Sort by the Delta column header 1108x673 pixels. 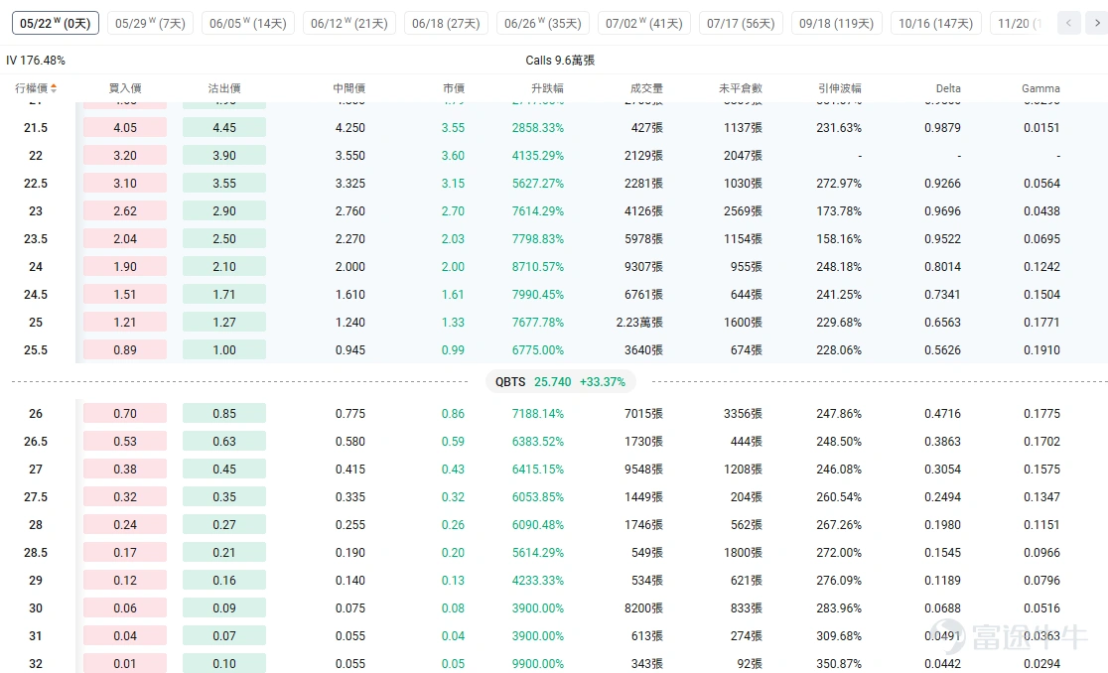[x=947, y=88]
